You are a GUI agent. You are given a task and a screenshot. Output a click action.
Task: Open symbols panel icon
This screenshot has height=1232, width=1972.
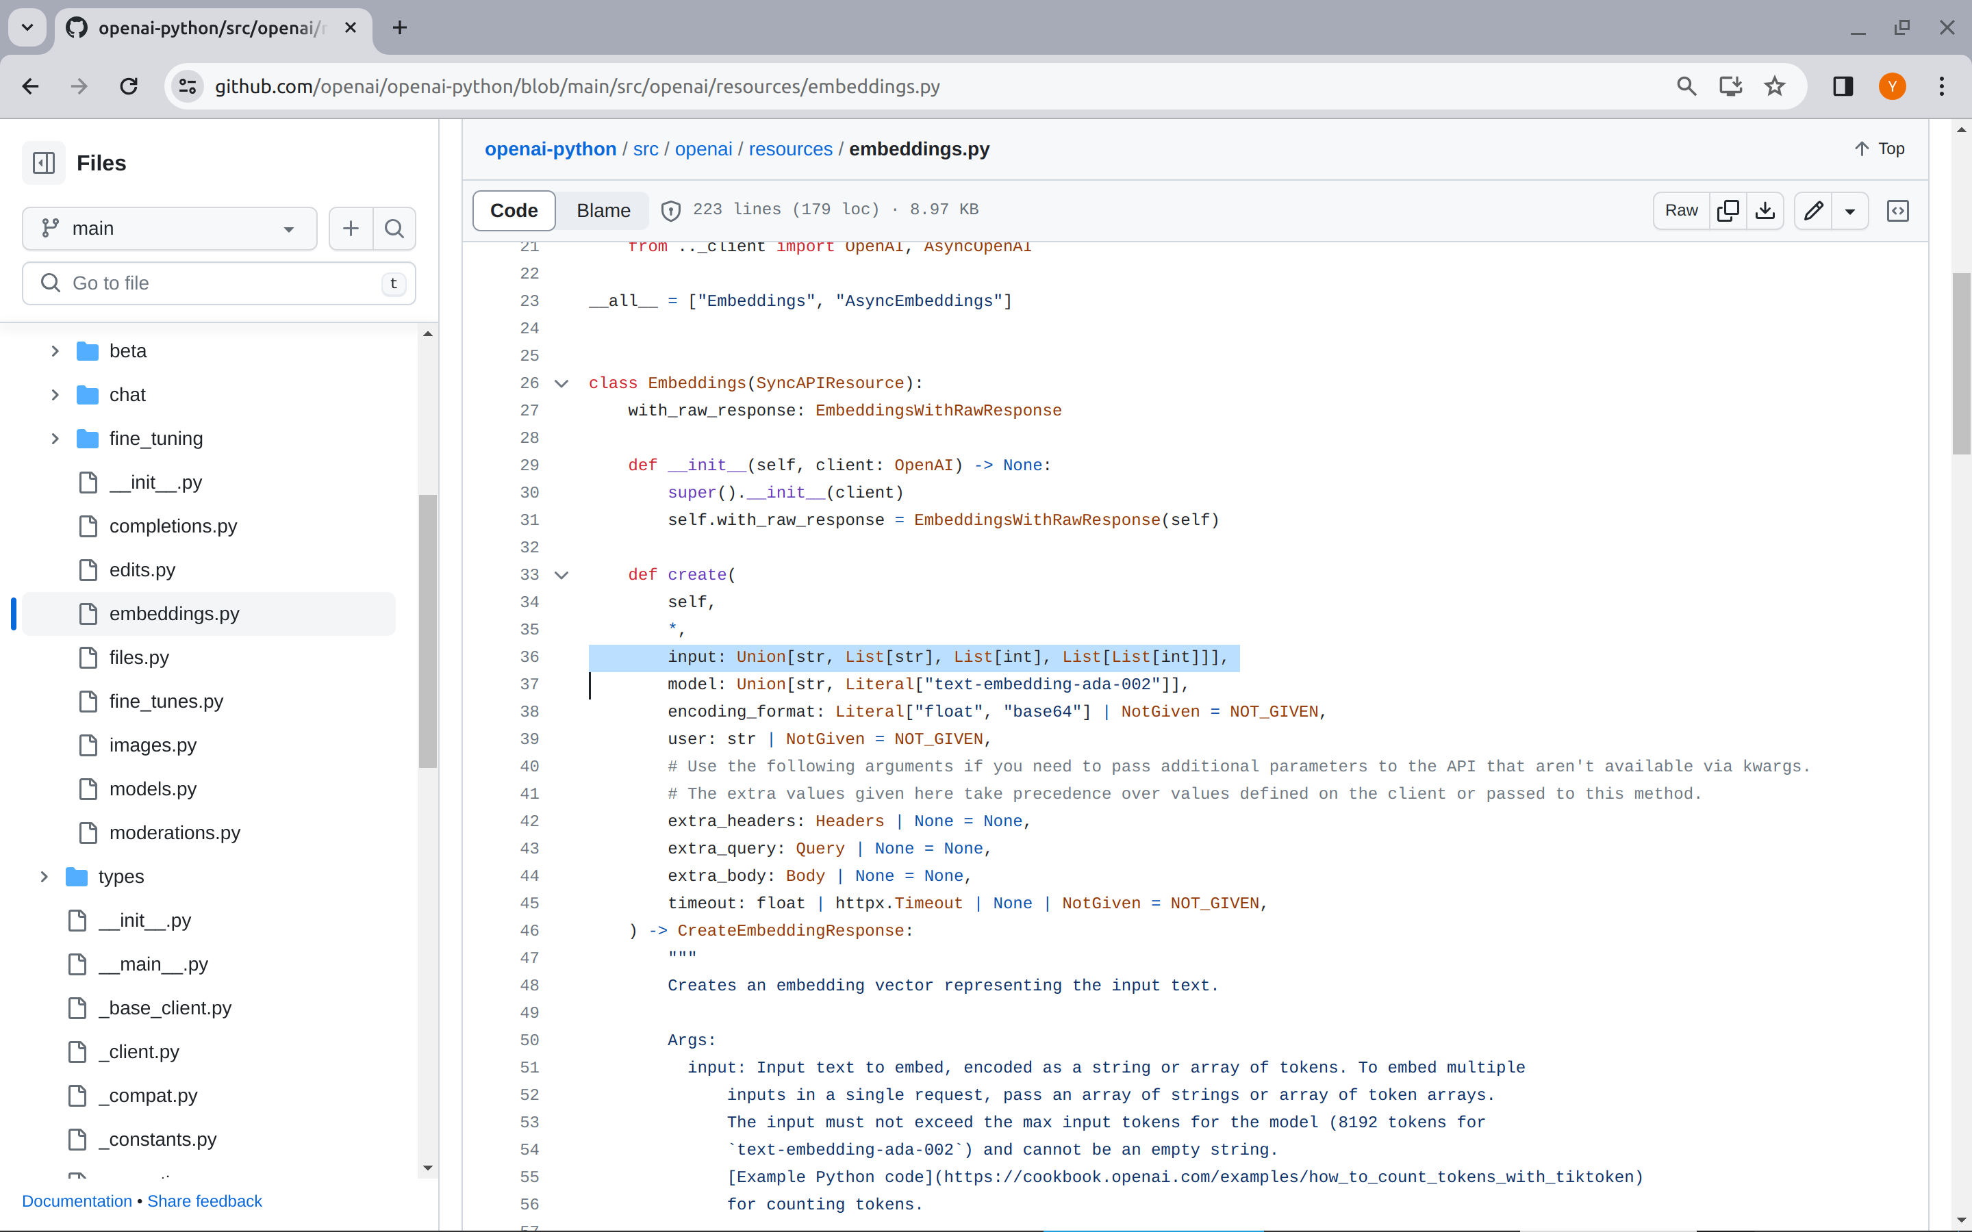coord(1898,211)
